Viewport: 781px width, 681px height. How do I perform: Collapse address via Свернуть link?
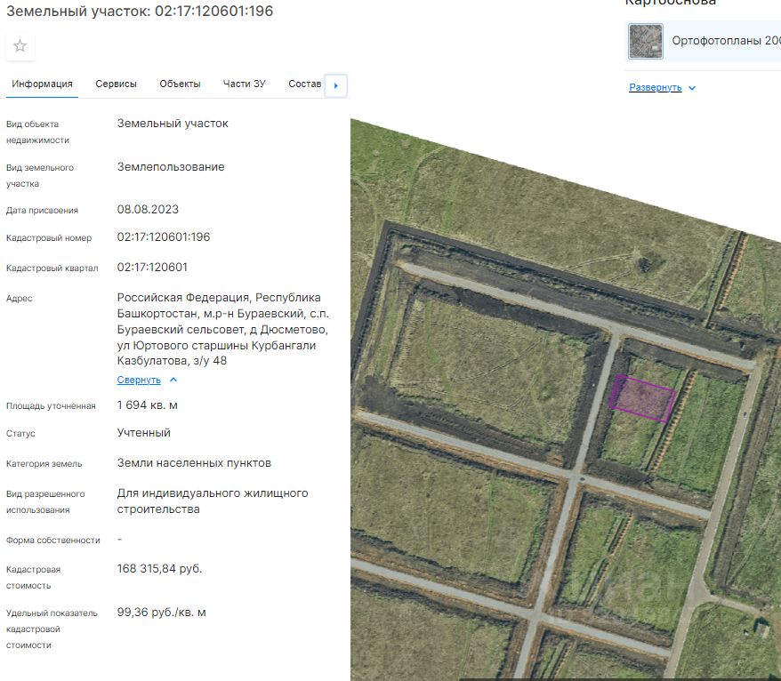pyautogui.click(x=139, y=380)
